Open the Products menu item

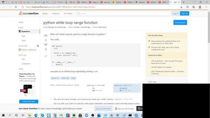click(x=56, y=13)
